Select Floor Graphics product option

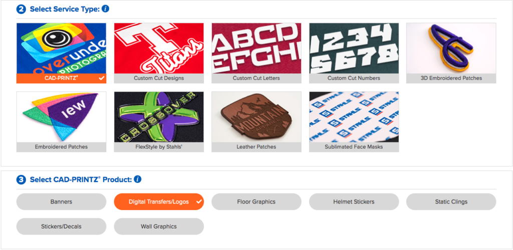click(x=256, y=201)
